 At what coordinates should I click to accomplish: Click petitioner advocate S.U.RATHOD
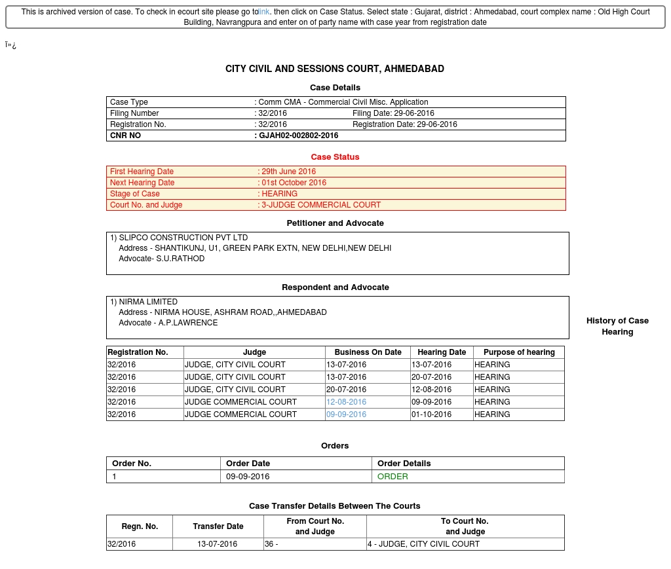pyautogui.click(x=180, y=259)
